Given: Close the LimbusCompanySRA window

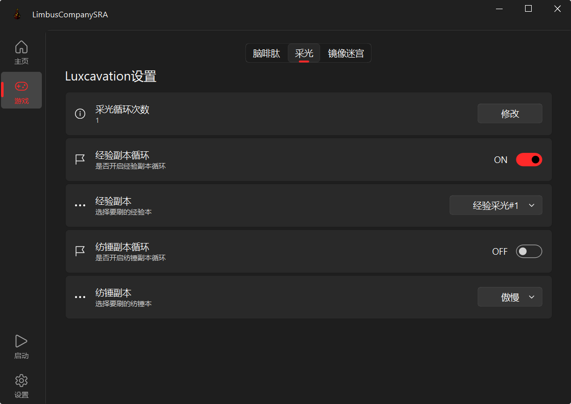Looking at the screenshot, I should 557,9.
